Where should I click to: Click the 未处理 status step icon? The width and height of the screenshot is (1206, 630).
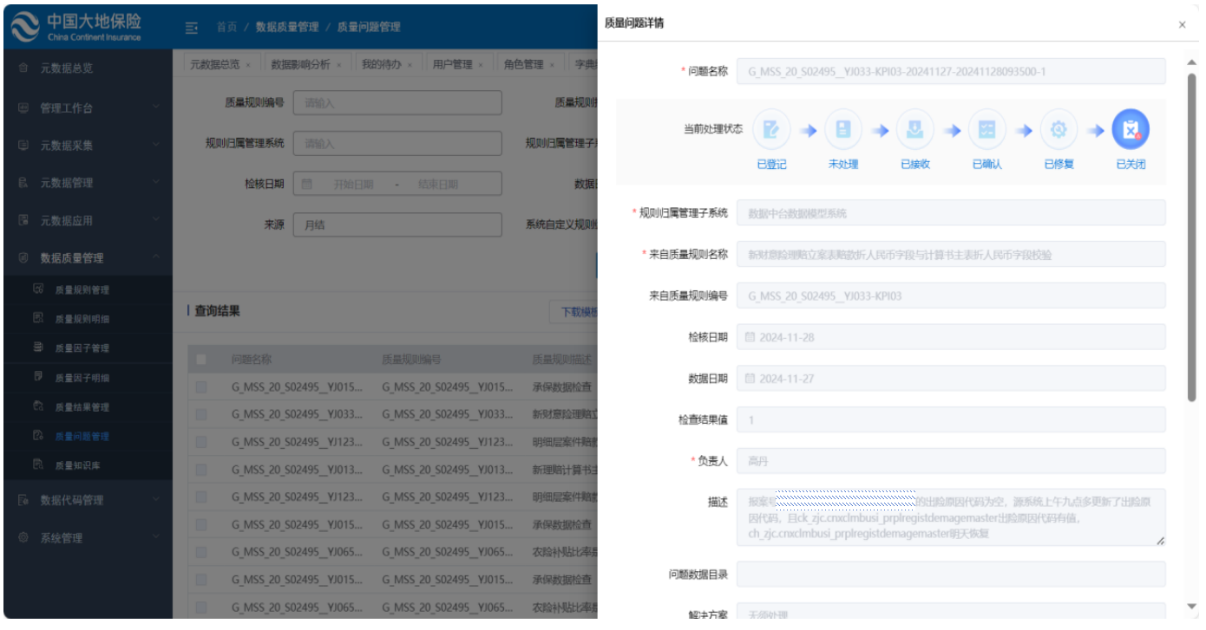coord(842,130)
